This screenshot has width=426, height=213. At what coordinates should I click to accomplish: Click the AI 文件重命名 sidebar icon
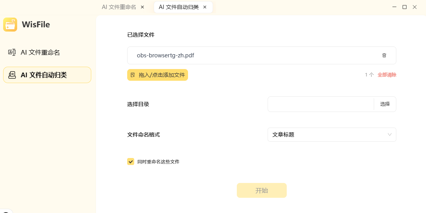12,52
